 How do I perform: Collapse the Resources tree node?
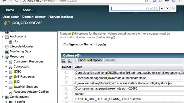(x=3, y=57)
